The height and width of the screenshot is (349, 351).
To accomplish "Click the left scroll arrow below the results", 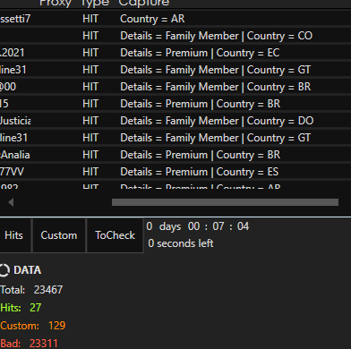I will coord(11,202).
